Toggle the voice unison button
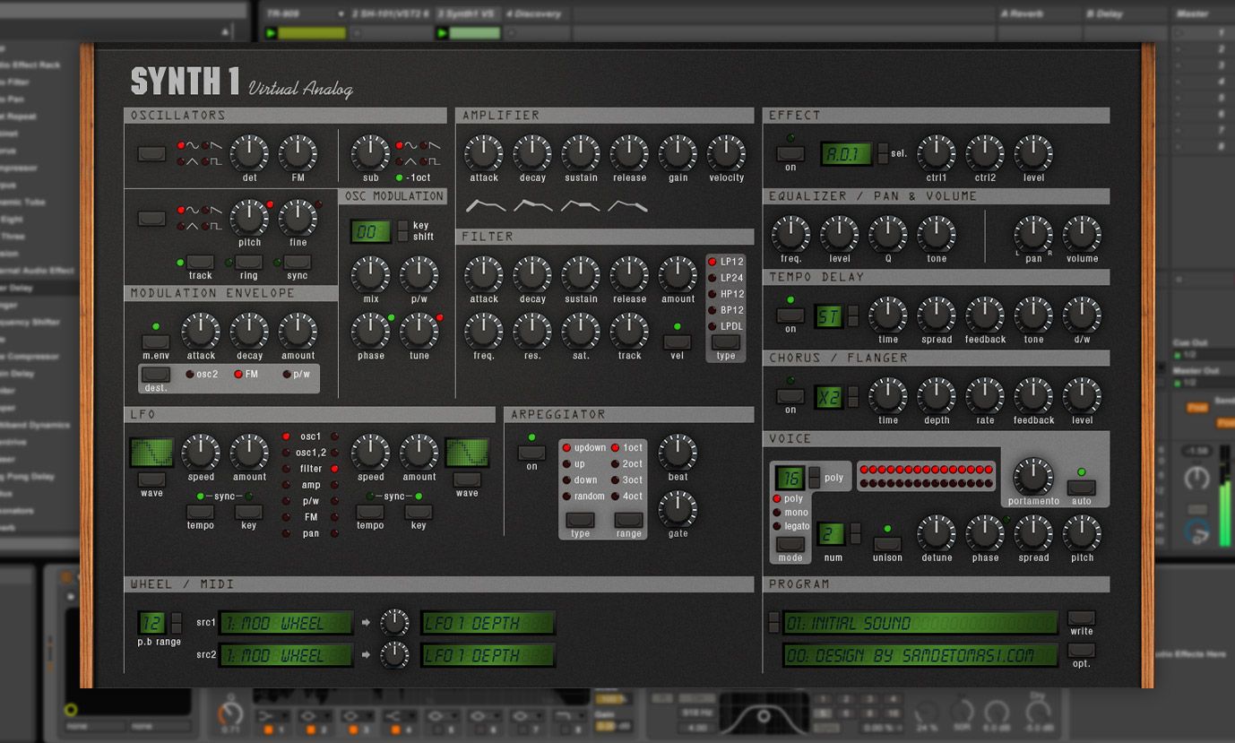Image resolution: width=1235 pixels, height=743 pixels. click(x=887, y=543)
